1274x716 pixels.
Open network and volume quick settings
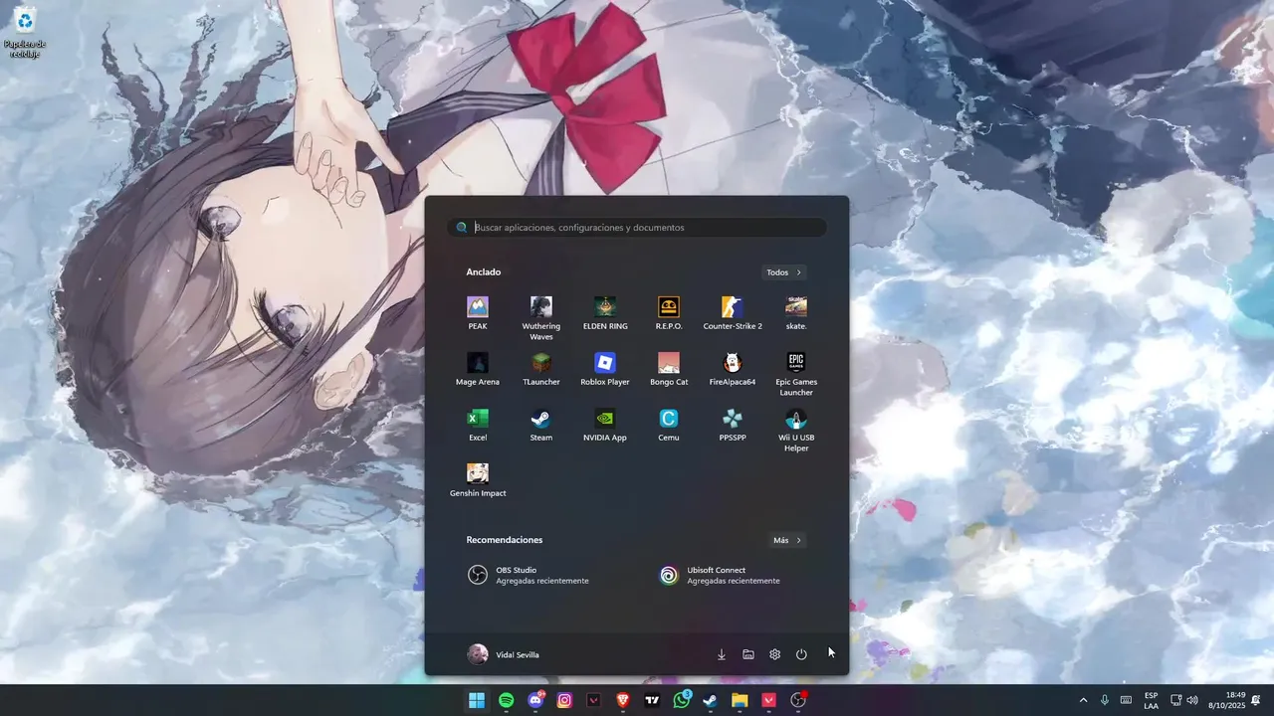(x=1183, y=700)
